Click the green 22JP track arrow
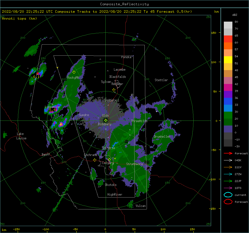249x233 pixels. [x=228, y=181]
